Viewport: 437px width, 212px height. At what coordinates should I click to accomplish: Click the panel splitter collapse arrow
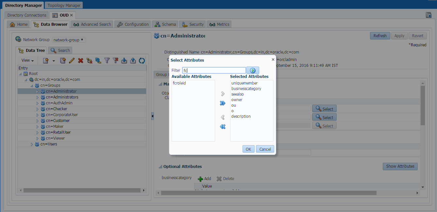152,116
